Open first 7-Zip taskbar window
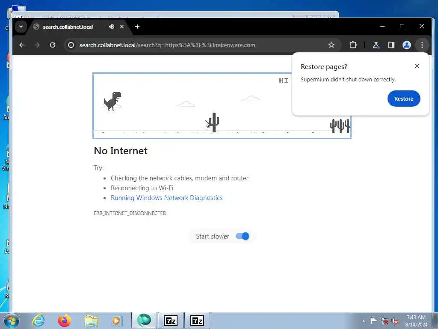The height and width of the screenshot is (329, 438). 170,320
